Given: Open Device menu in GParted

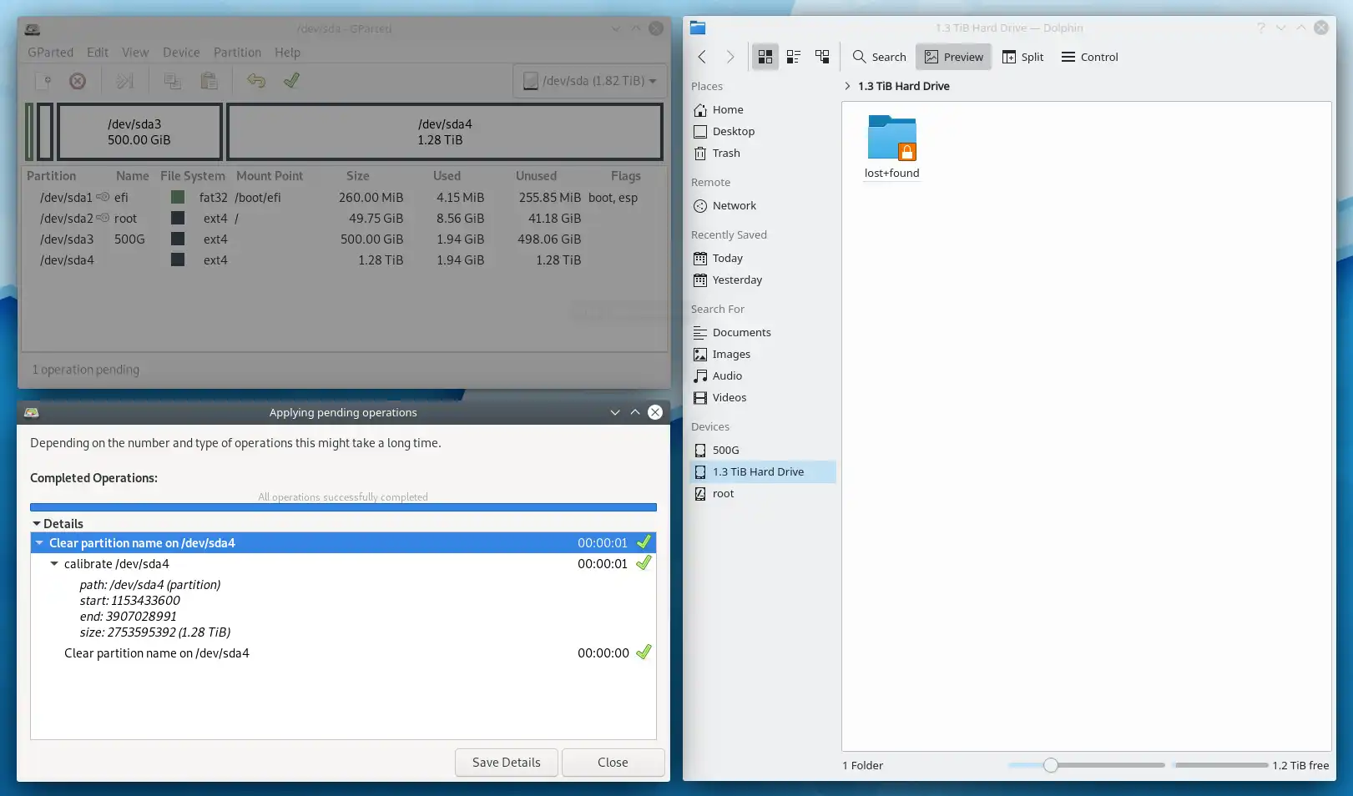Looking at the screenshot, I should click(x=181, y=52).
